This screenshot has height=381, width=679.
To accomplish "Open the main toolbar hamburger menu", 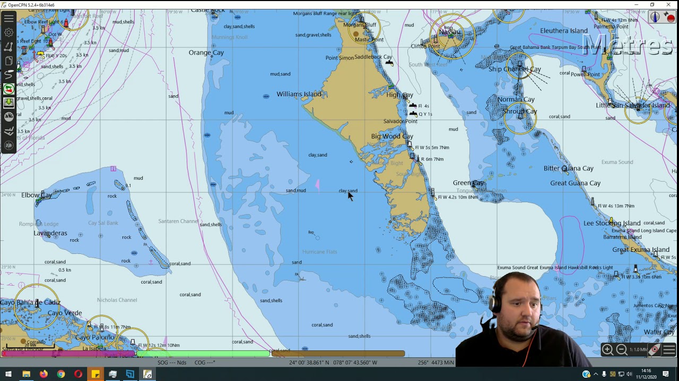I will 8,19.
